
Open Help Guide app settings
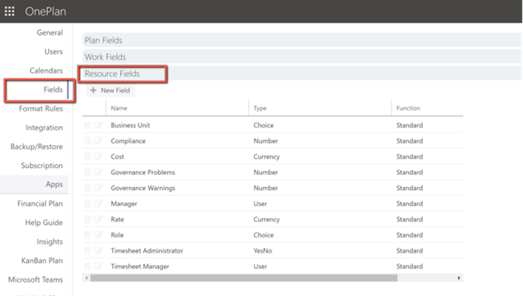pos(44,223)
